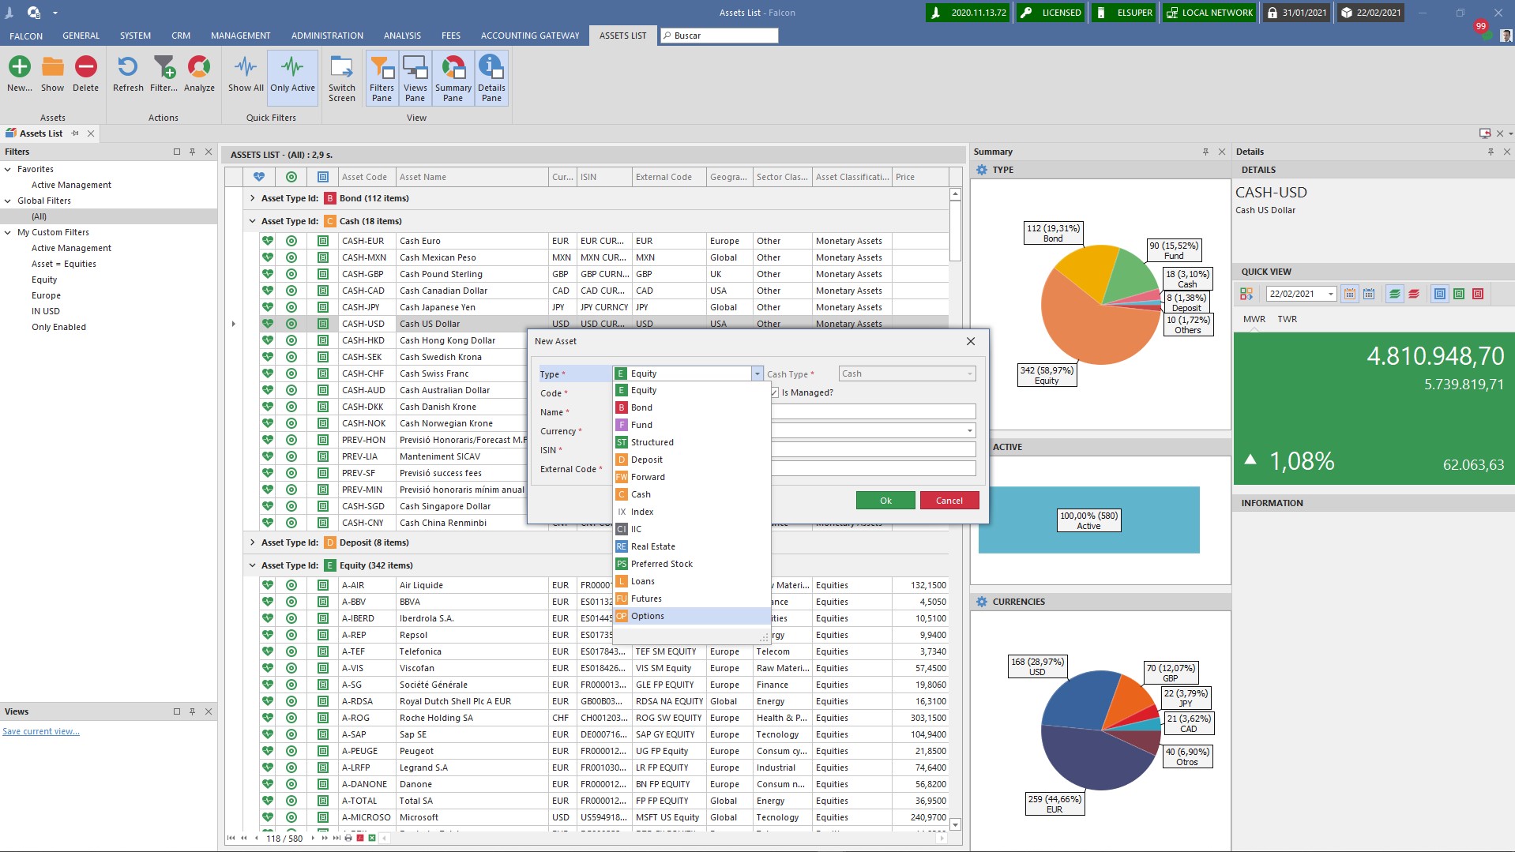Click Ok in New Asset dialog

click(x=885, y=501)
